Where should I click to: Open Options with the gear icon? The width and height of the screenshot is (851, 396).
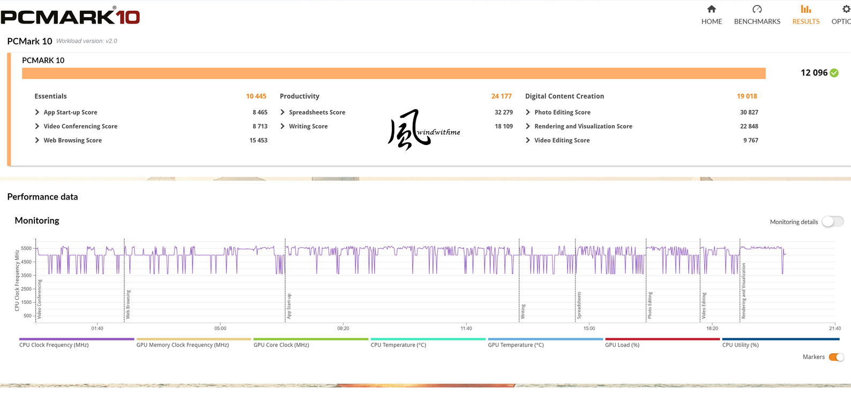click(846, 9)
